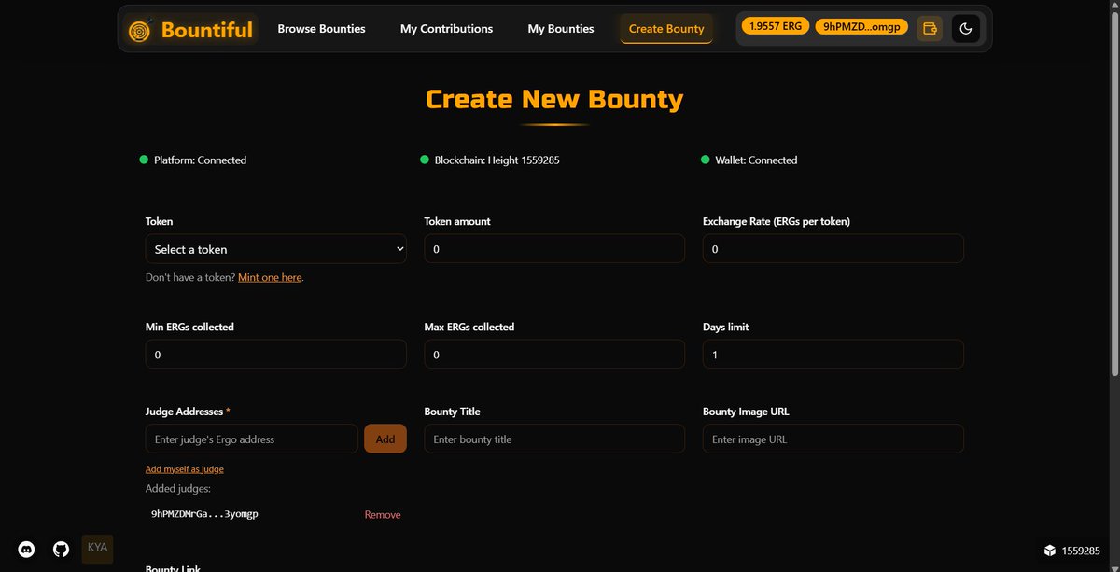1120x572 pixels.
Task: Click the Platform: Connected status
Action: (193, 160)
